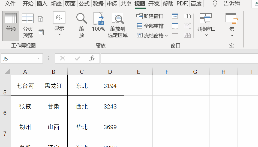Screen dimensions: 258x147
Task: Click Reset Window Position icon
Action: click(187, 36)
